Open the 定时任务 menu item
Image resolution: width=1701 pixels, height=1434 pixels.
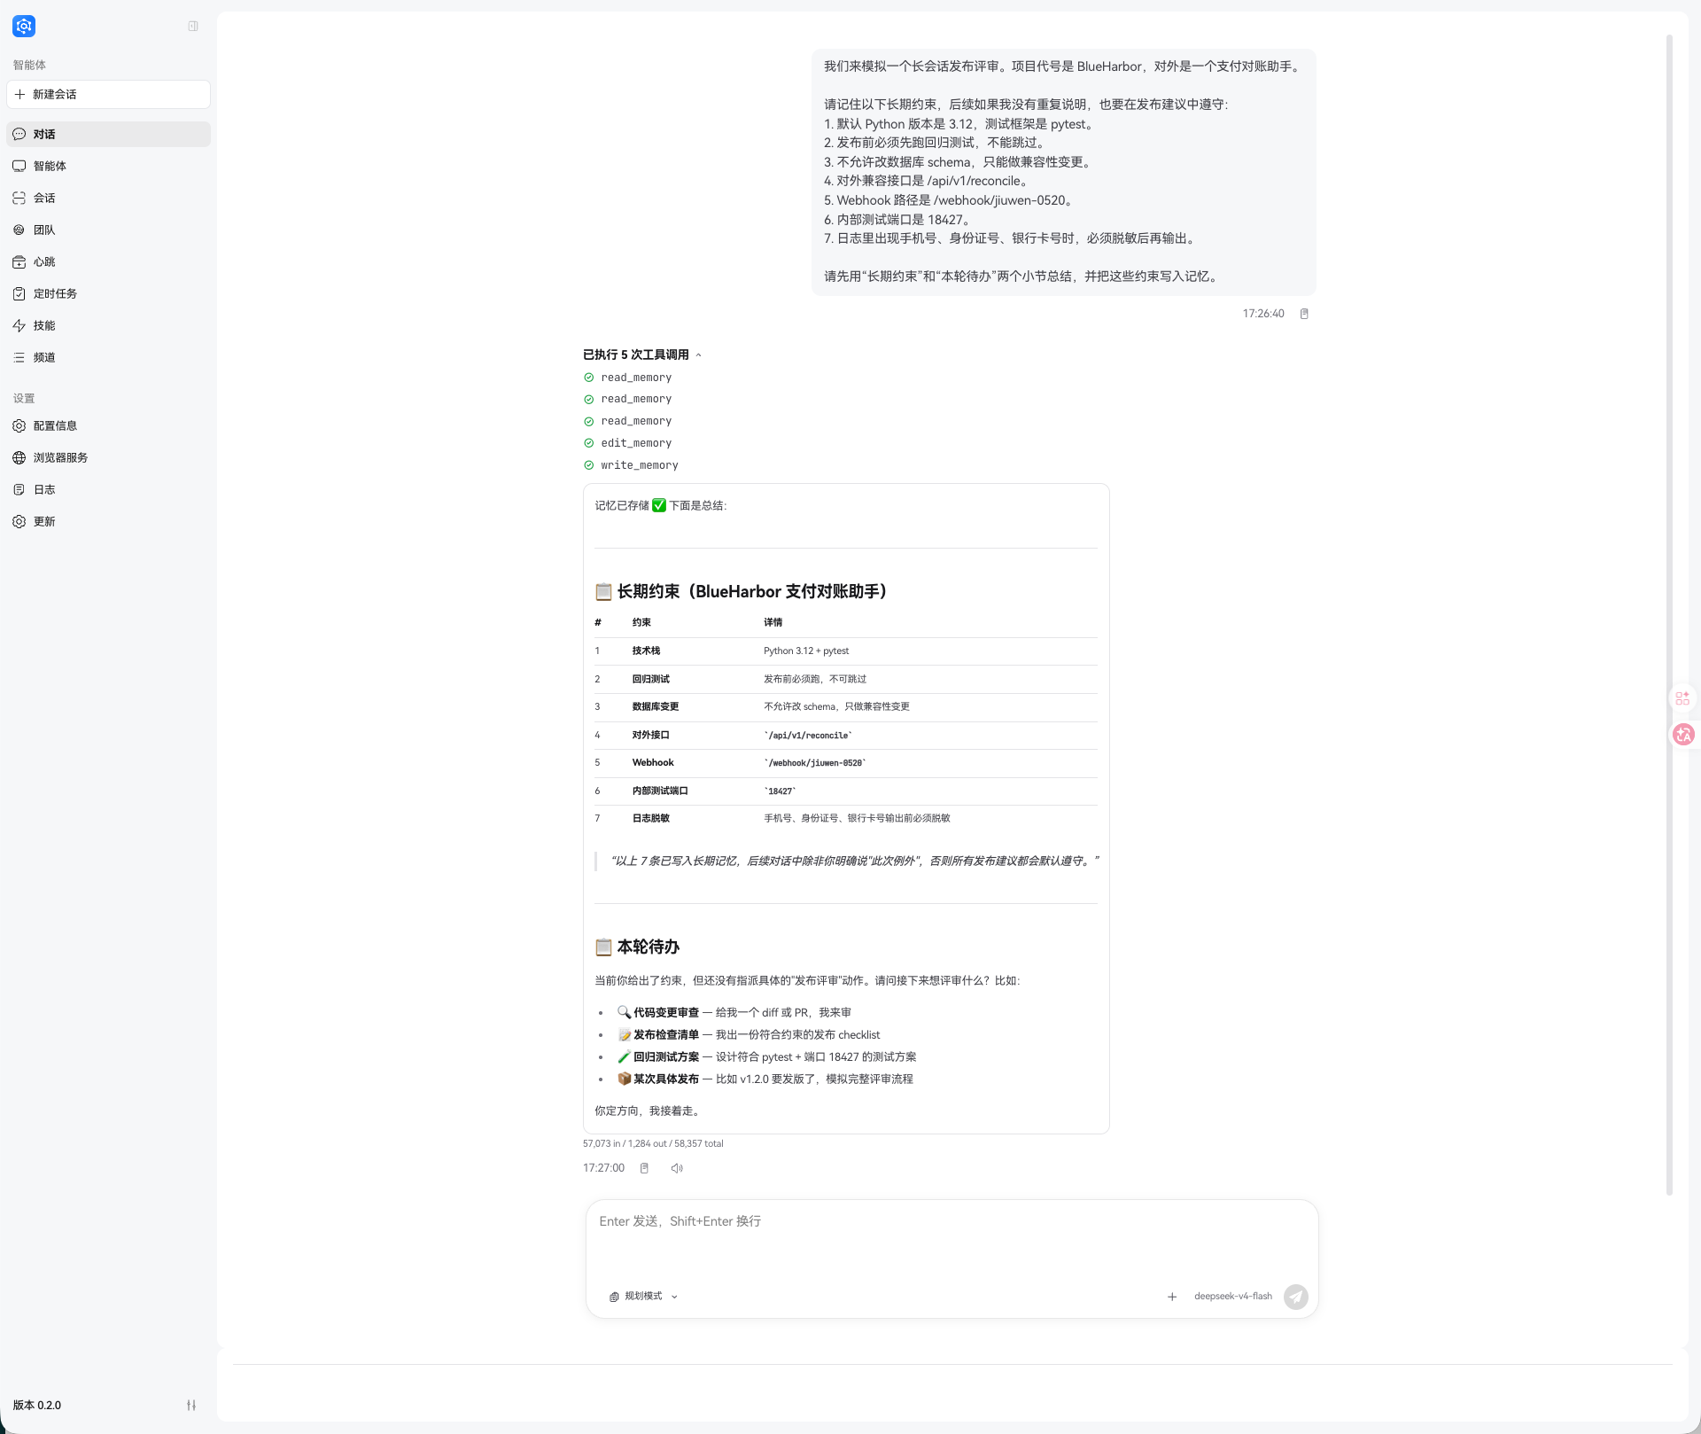tap(108, 293)
